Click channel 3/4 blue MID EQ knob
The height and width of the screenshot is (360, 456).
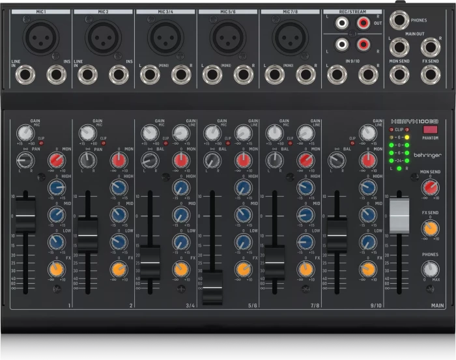coord(181,215)
